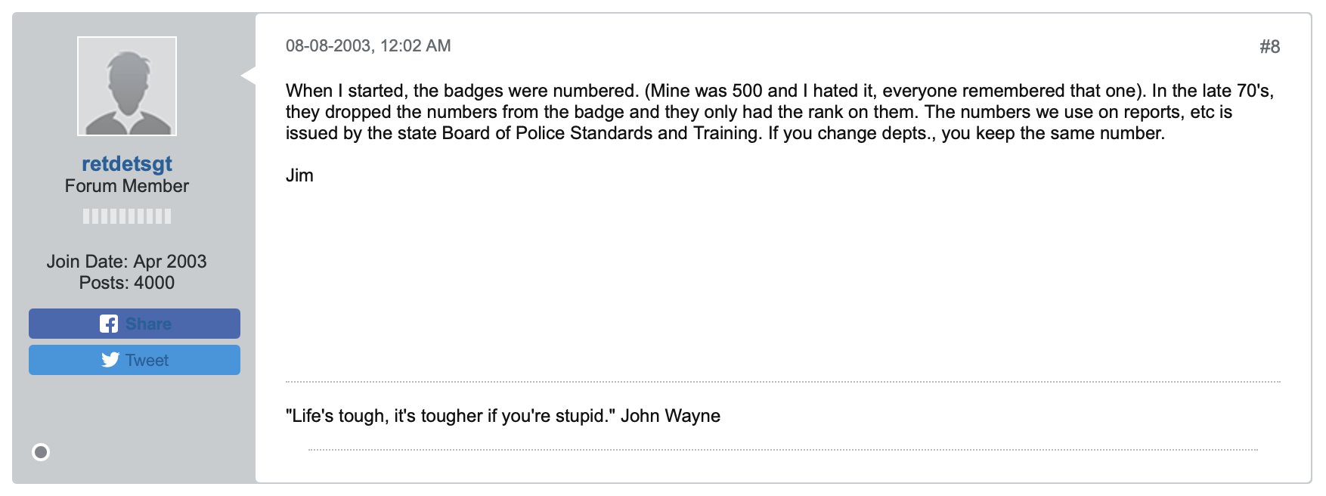Click the offline status circle indicator
This screenshot has width=1326, height=496.
(x=41, y=452)
